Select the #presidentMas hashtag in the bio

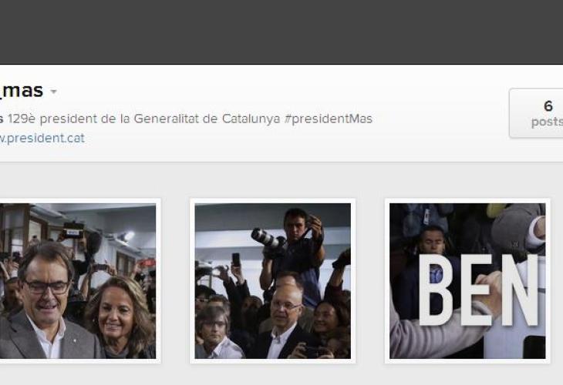(x=329, y=119)
